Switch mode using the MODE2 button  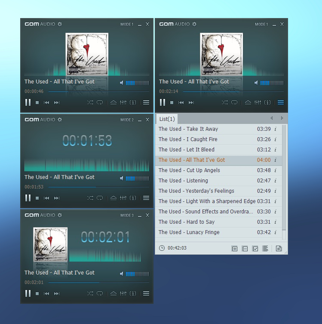coord(127,120)
